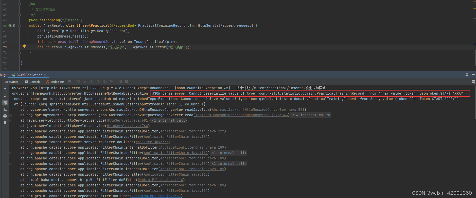Click the Drop Frame icon
The image size is (476, 198).
click(105, 82)
